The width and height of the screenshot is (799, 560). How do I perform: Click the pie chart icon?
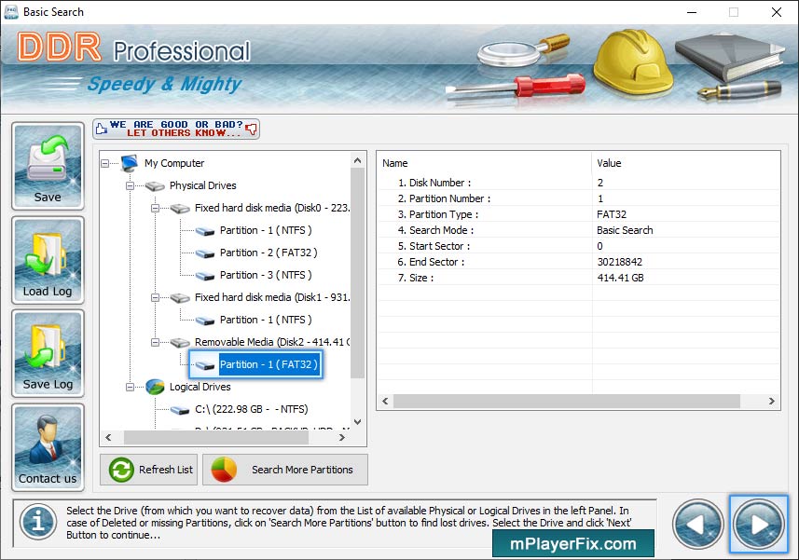pyautogui.click(x=224, y=470)
